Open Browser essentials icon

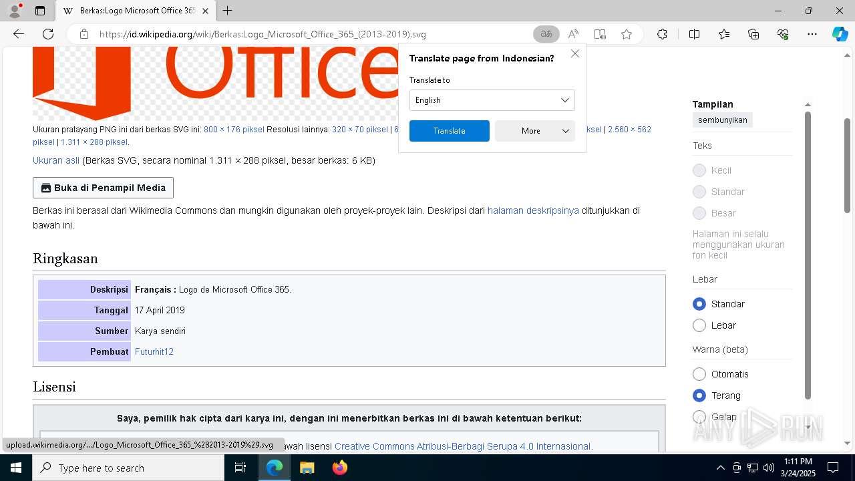tap(783, 34)
